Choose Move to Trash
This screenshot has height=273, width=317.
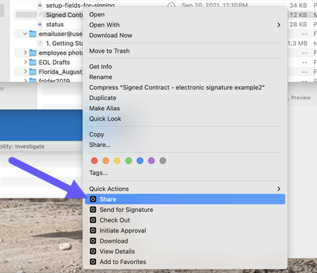[x=109, y=51]
